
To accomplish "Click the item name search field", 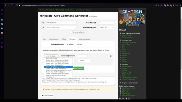I will coord(61,23).
